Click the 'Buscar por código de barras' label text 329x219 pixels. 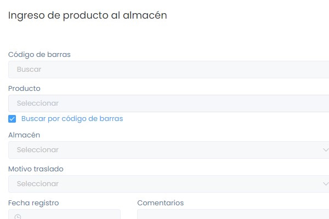click(72, 118)
